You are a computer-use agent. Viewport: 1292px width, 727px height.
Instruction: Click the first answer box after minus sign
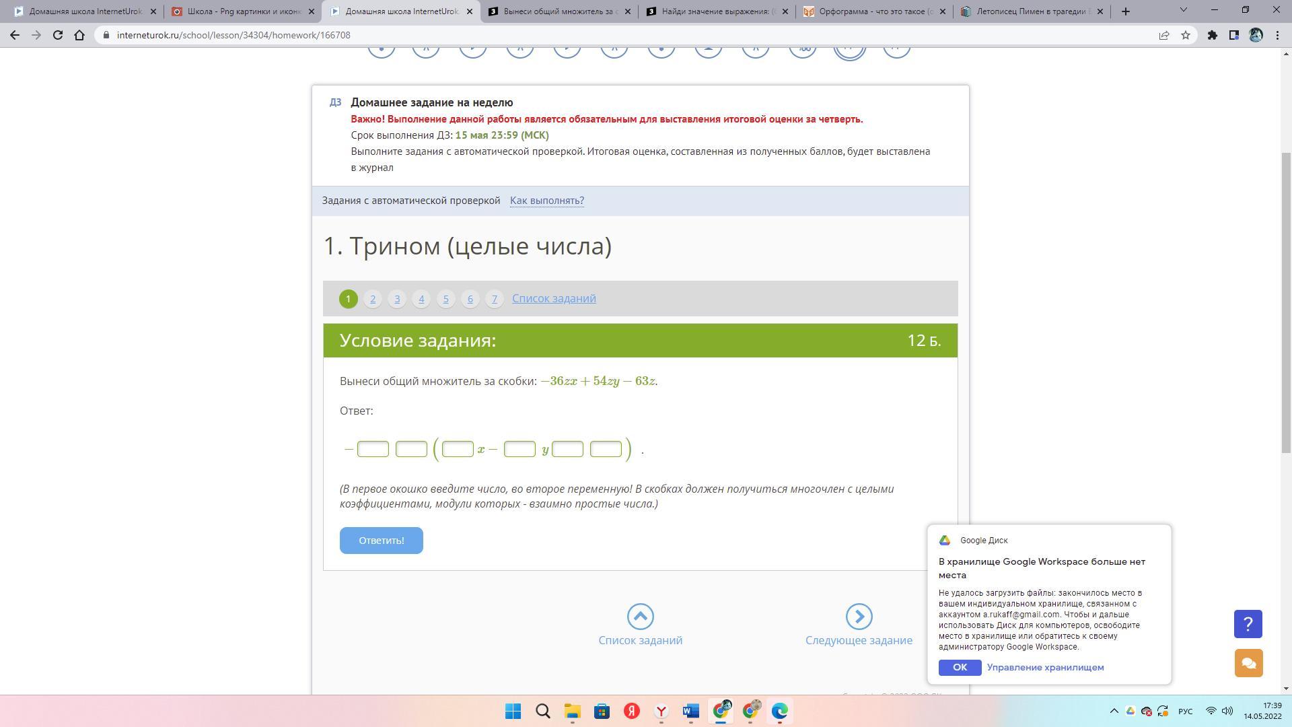pyautogui.click(x=373, y=449)
